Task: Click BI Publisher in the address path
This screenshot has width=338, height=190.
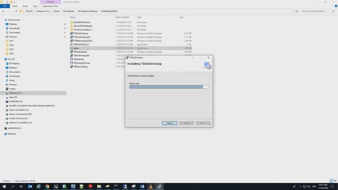Action: (x=69, y=11)
